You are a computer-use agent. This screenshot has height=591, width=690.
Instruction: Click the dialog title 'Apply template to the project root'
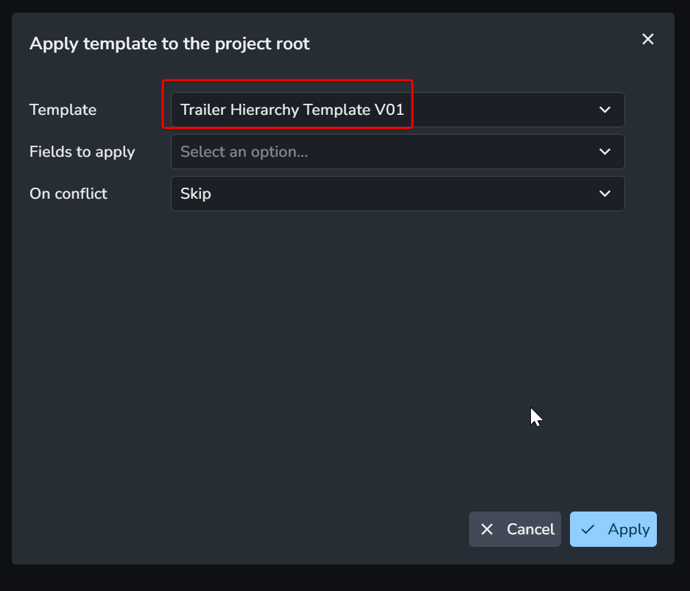pyautogui.click(x=169, y=43)
